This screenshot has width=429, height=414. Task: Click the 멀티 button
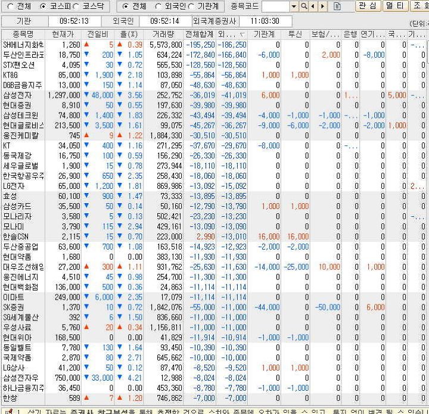395,6
